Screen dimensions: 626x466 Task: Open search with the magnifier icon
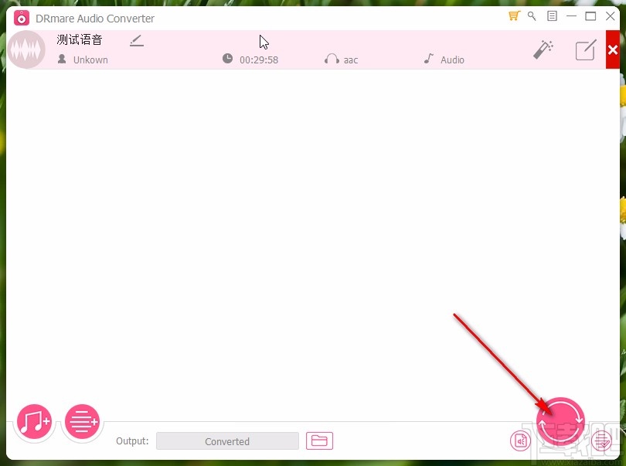pos(532,15)
